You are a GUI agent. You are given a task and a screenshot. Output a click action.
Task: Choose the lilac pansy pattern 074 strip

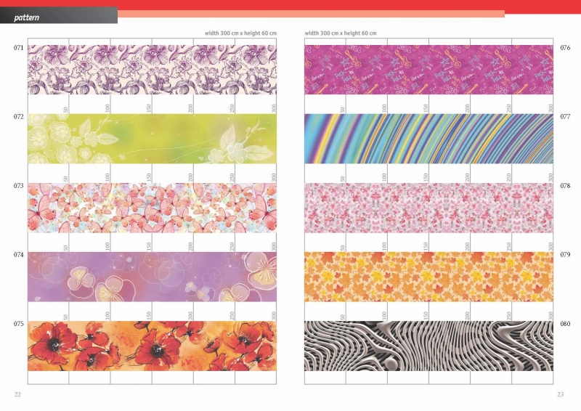point(152,277)
